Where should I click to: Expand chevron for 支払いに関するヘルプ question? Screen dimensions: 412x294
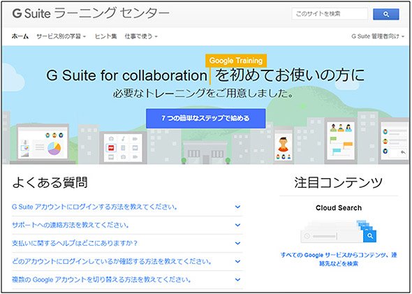237,243
